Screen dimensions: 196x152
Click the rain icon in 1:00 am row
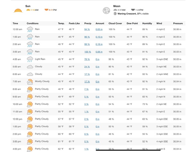[30, 37]
